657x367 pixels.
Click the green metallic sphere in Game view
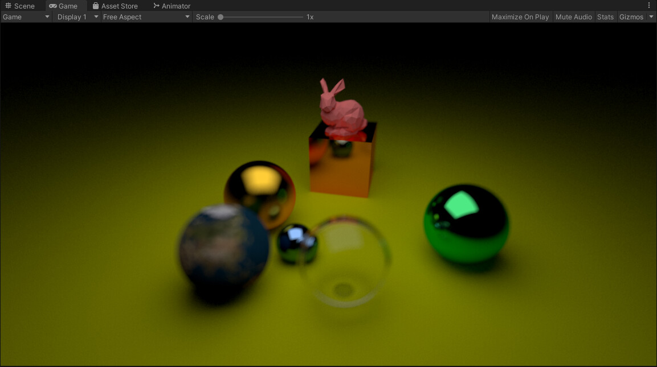(466, 225)
